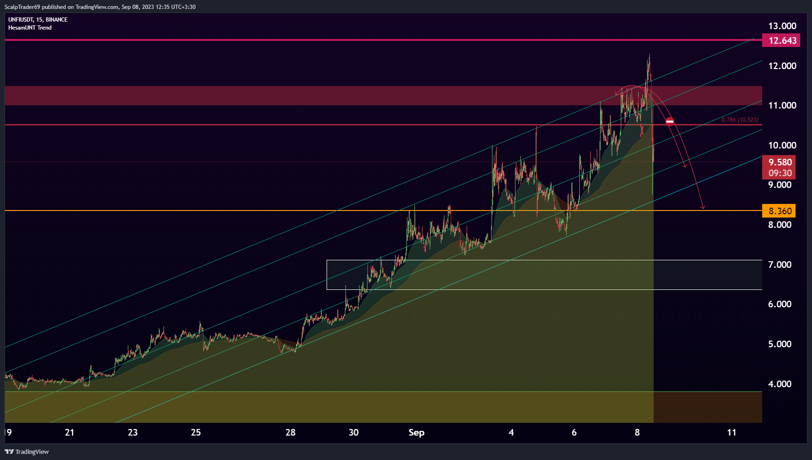
Task: Click the 11 date label on time axis
Action: click(732, 432)
